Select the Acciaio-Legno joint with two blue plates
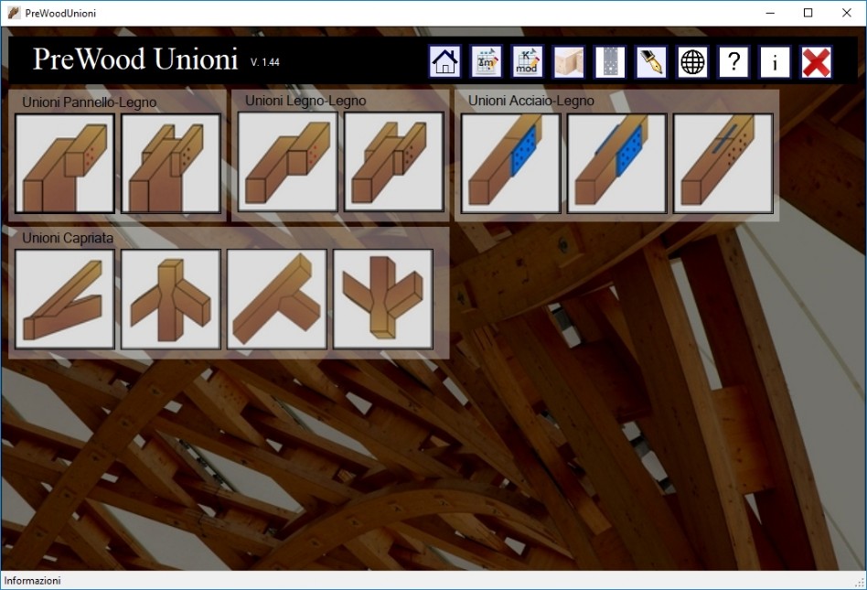Image resolution: width=867 pixels, height=590 pixels. (x=617, y=163)
